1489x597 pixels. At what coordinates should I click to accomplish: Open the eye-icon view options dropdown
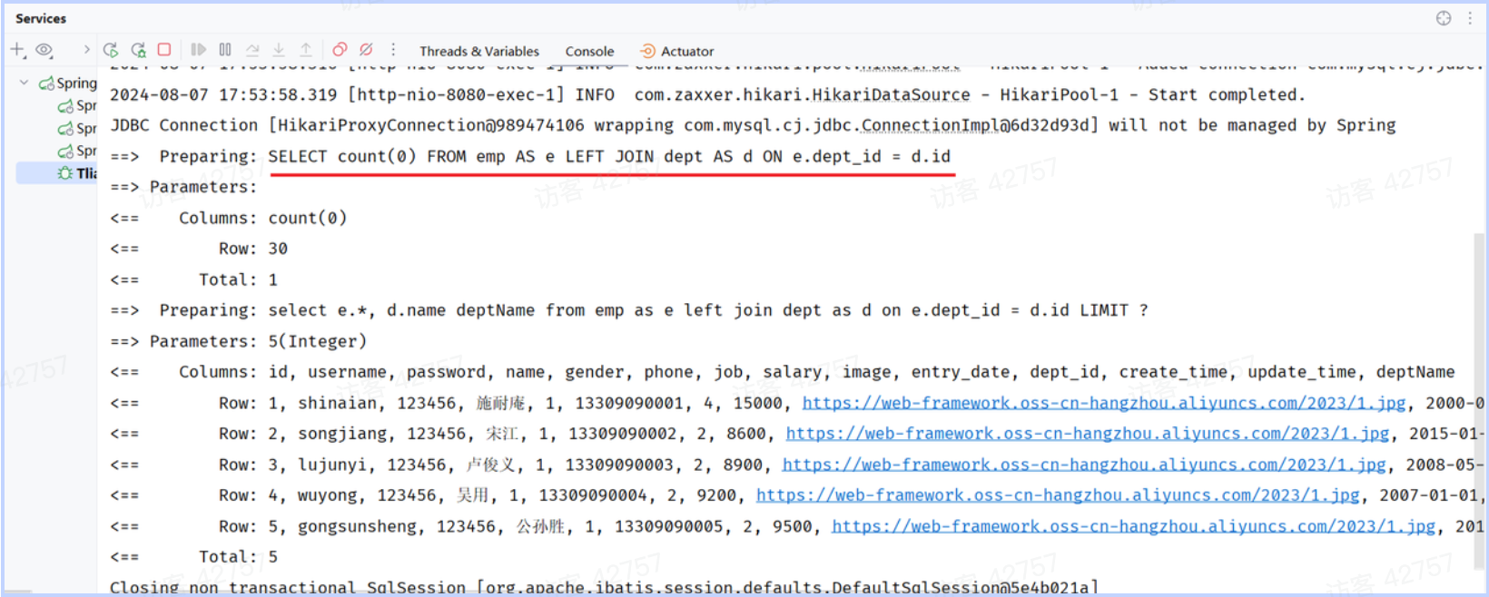[44, 50]
